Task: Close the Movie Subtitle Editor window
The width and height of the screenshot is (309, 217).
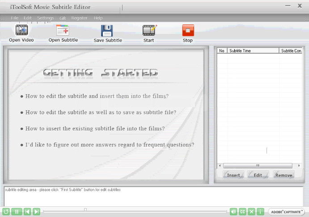Action: pyautogui.click(x=300, y=6)
